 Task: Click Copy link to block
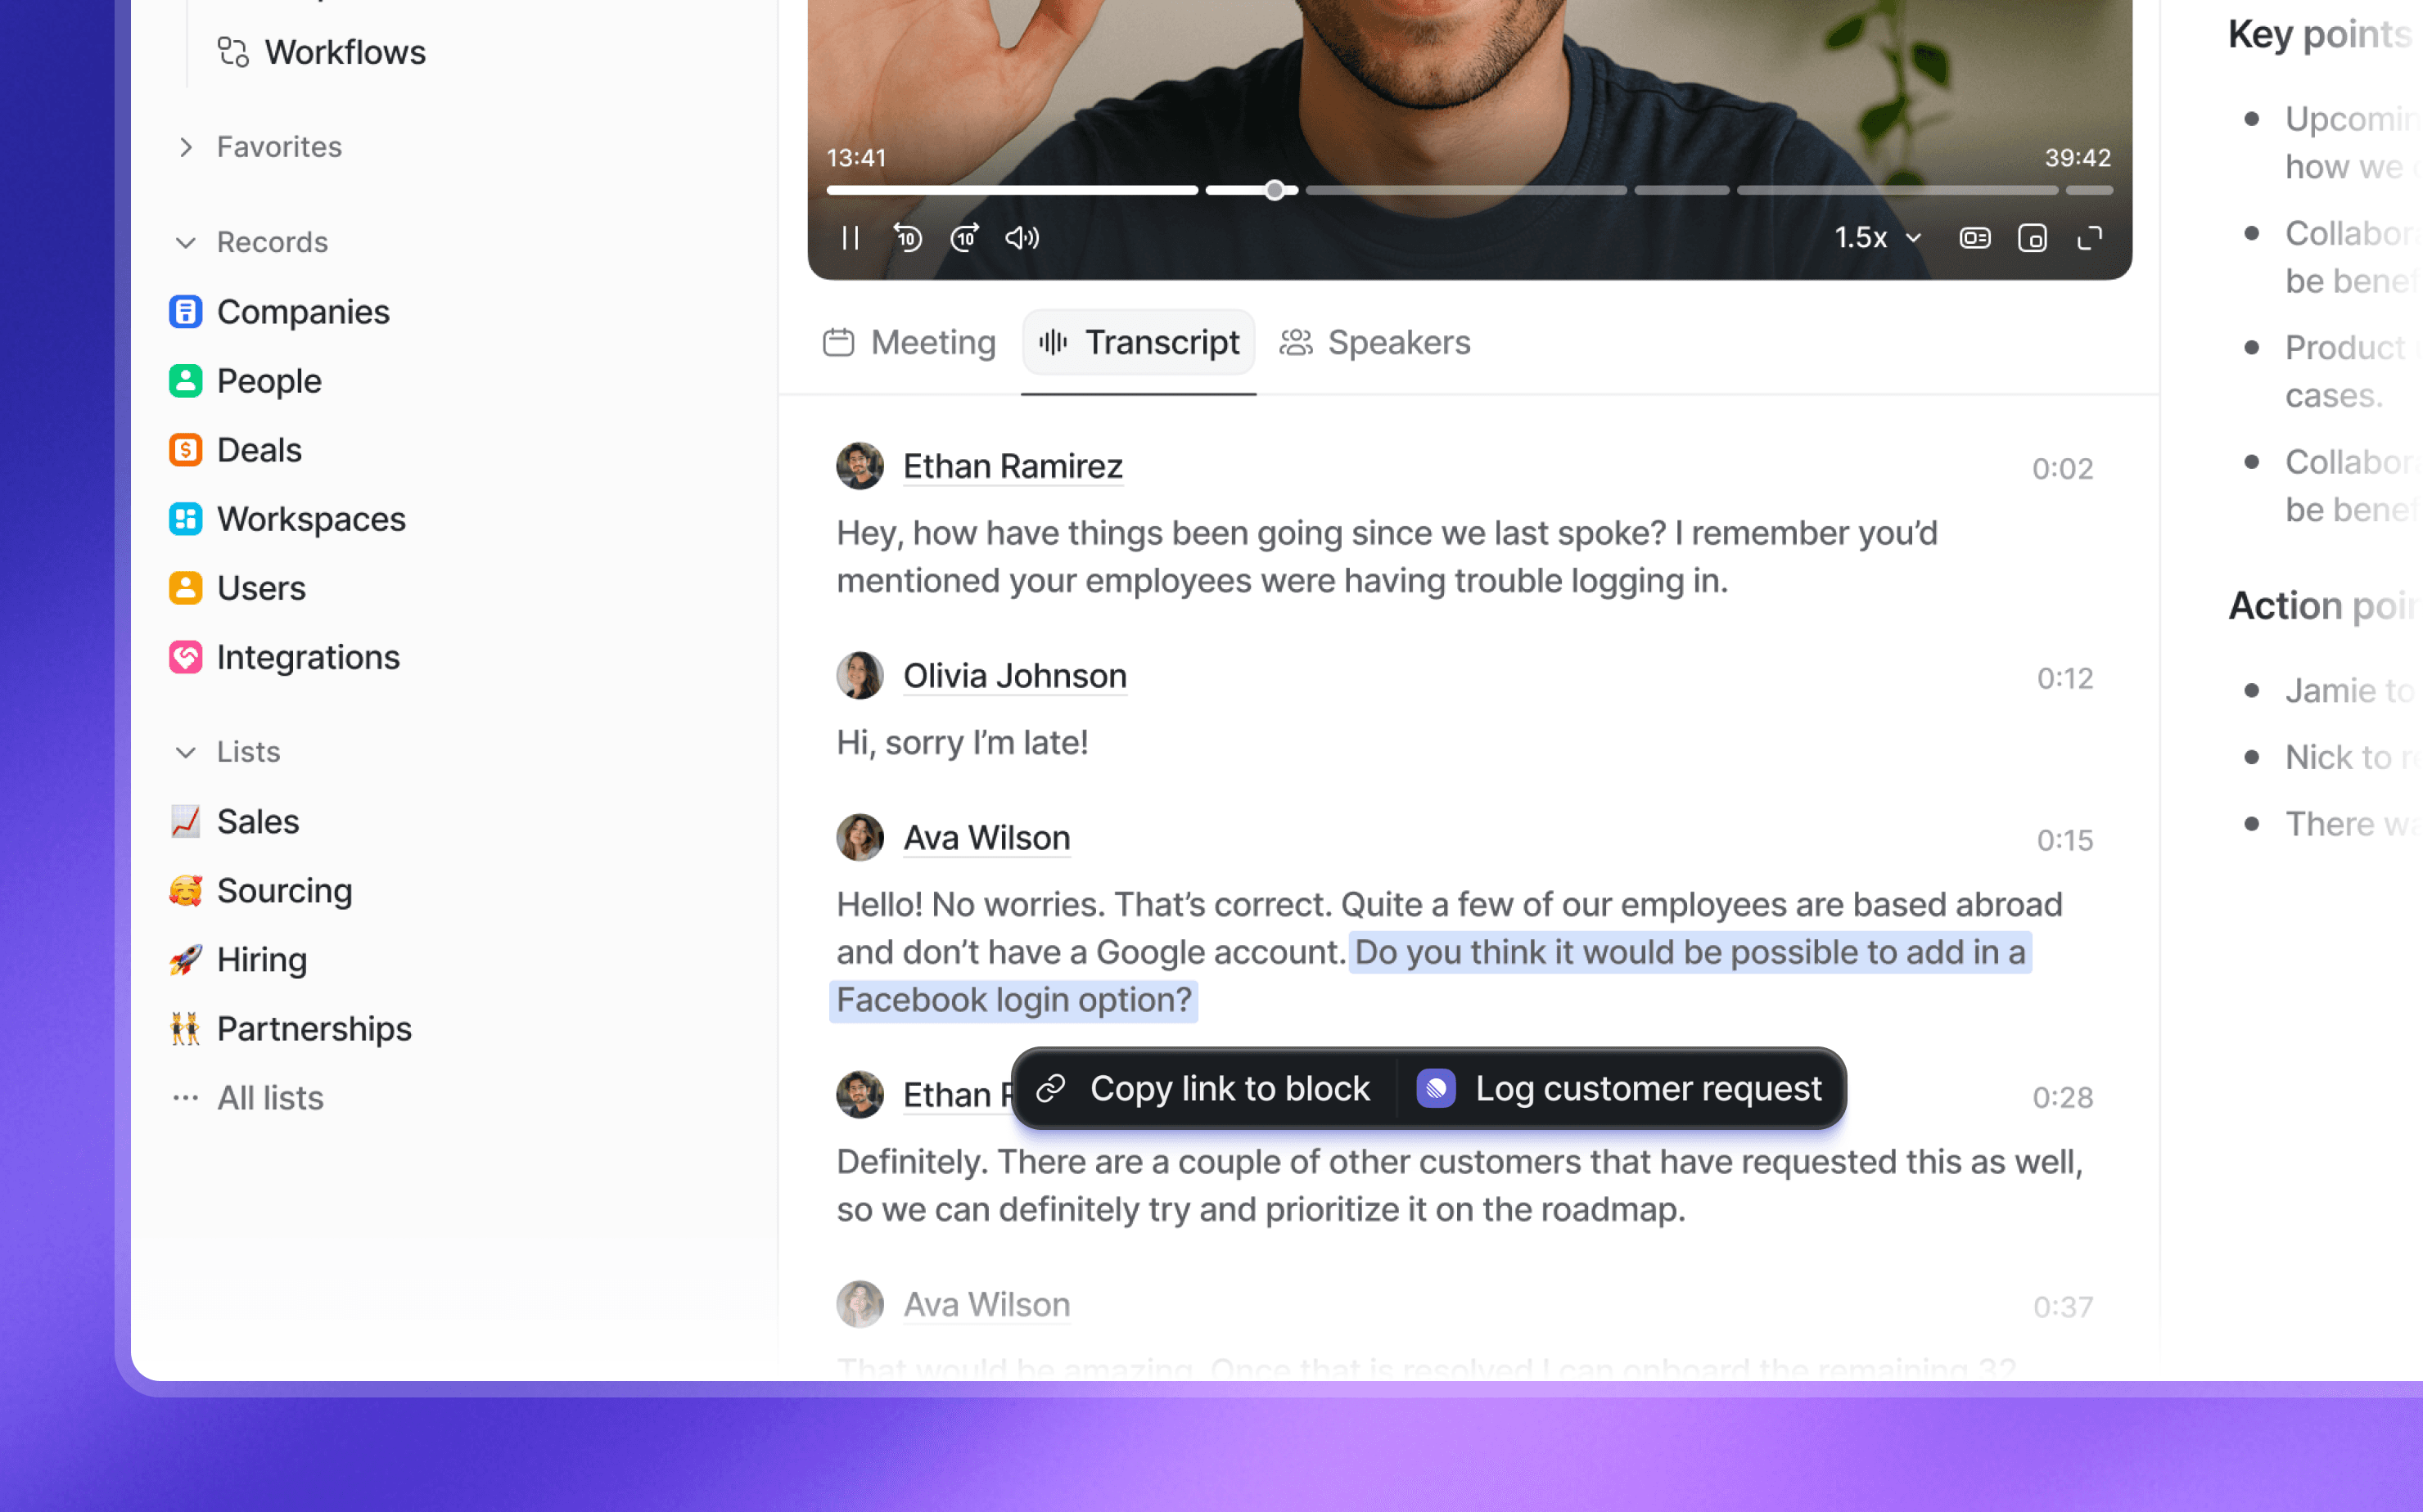(1203, 1088)
